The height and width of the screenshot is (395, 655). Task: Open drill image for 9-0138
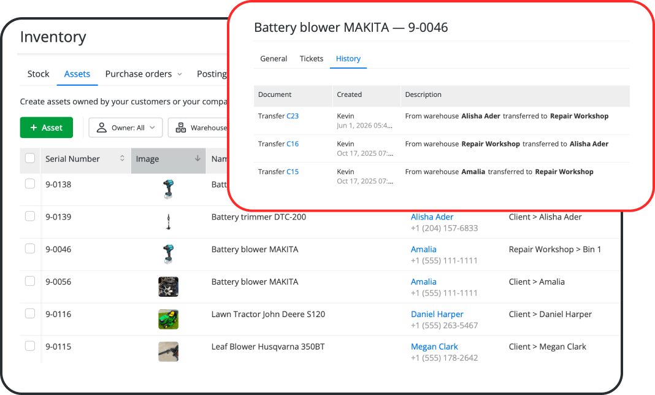(x=168, y=190)
